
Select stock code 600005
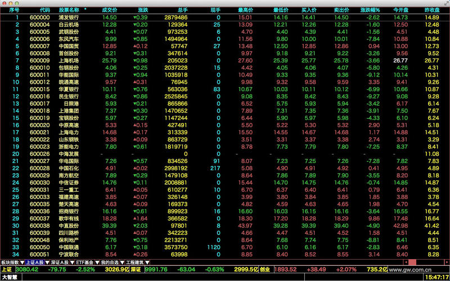click(39, 31)
